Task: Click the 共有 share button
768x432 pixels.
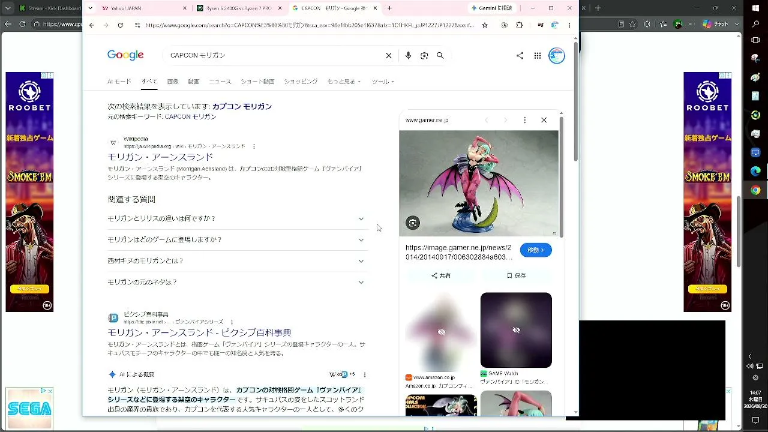Action: click(x=441, y=276)
